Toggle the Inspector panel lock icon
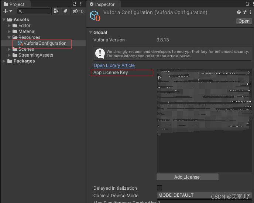The image size is (254, 203). pyautogui.click(x=247, y=4)
